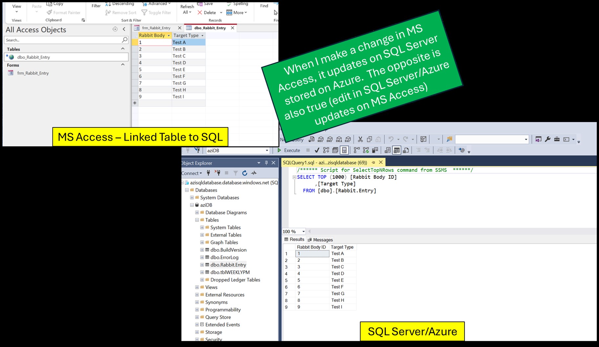Click the DMX query icon

pos(330,139)
